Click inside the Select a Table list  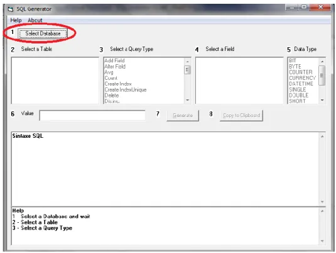point(55,81)
